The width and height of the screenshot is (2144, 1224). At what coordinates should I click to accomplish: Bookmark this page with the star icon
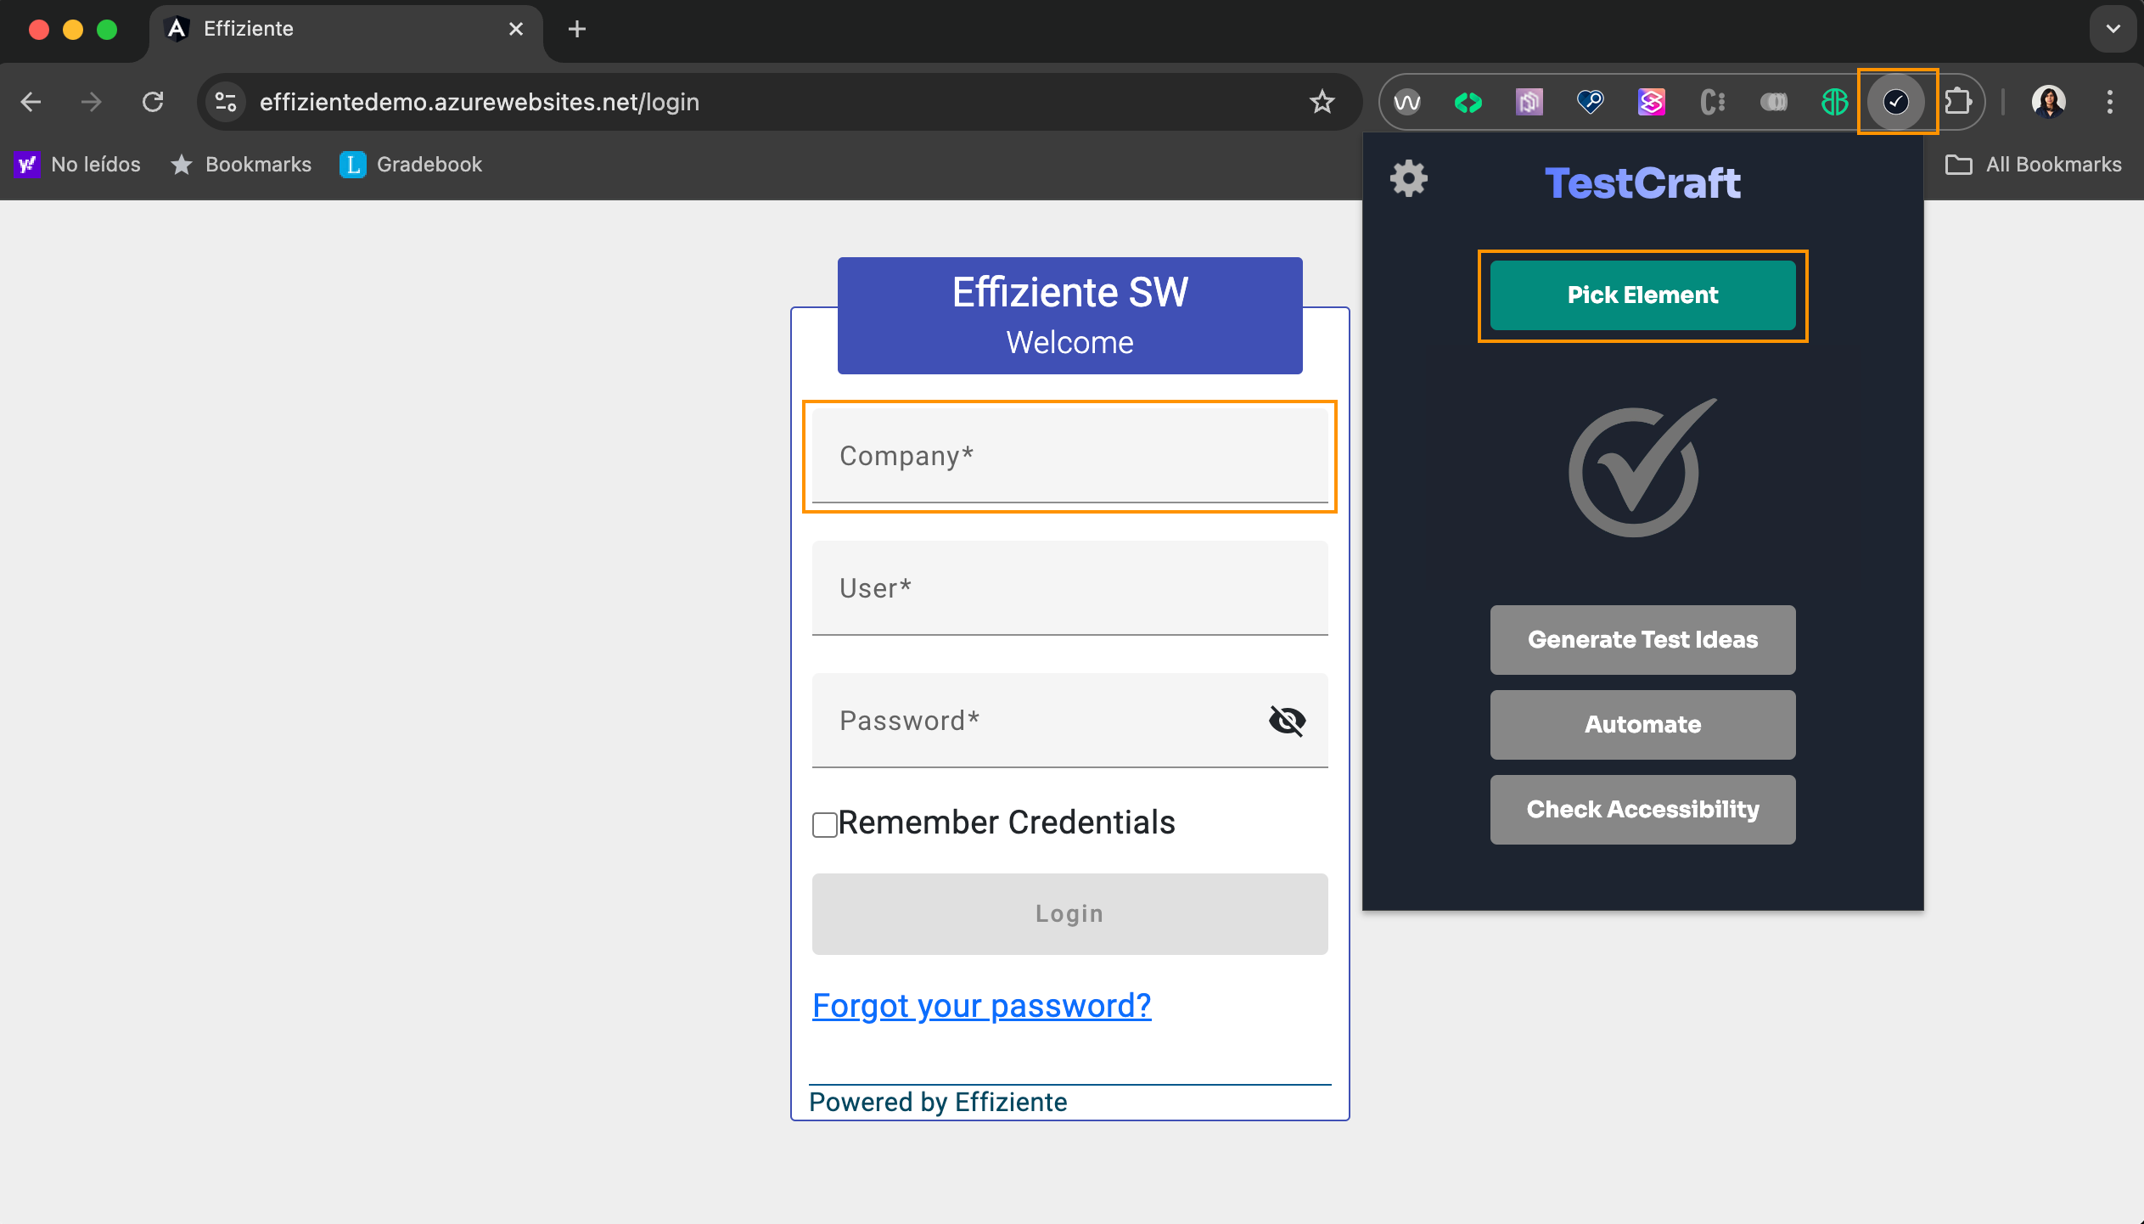(x=1322, y=102)
